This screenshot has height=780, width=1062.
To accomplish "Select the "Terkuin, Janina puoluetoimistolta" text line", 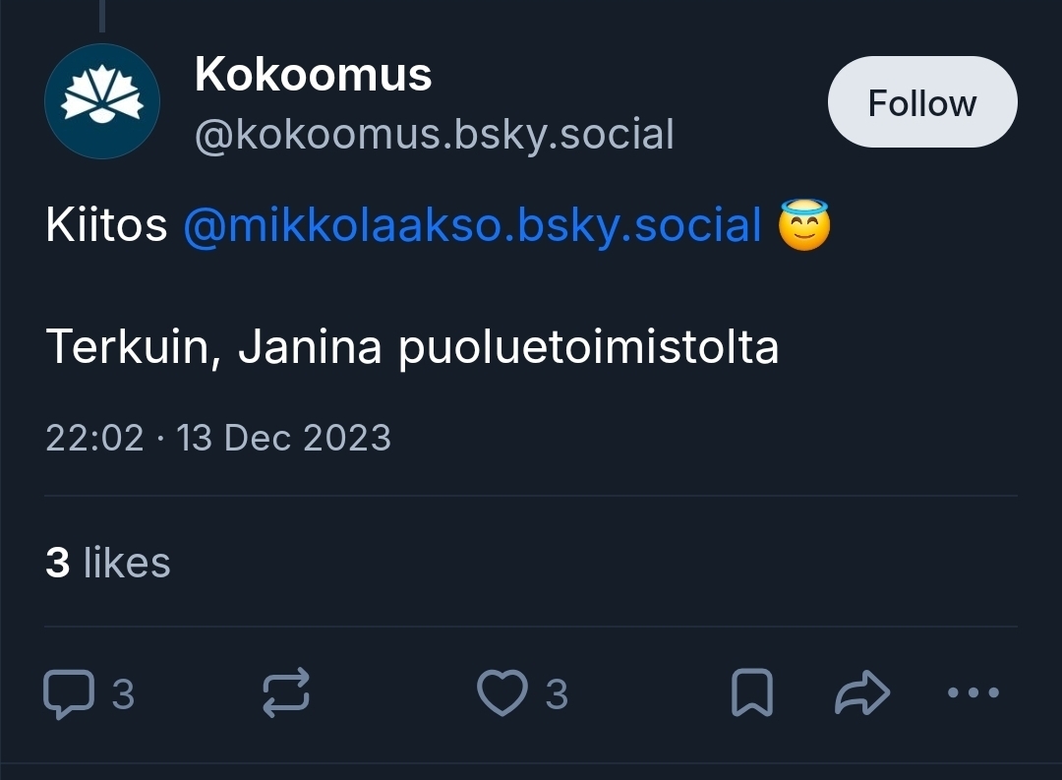I will [412, 346].
